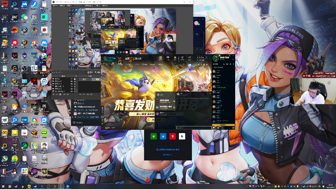Add a new source with plus button
Image resolution: width=336 pixels, height=189 pixels.
tap(54, 94)
